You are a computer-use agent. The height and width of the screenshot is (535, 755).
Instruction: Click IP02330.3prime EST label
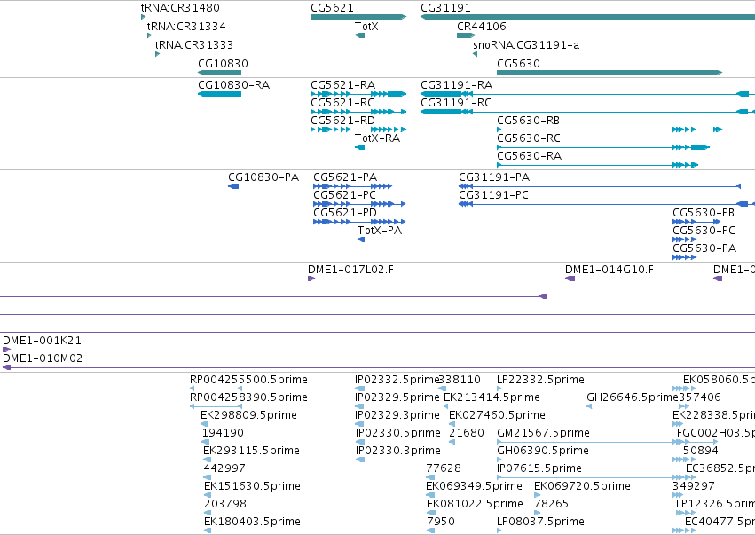pyautogui.click(x=398, y=451)
